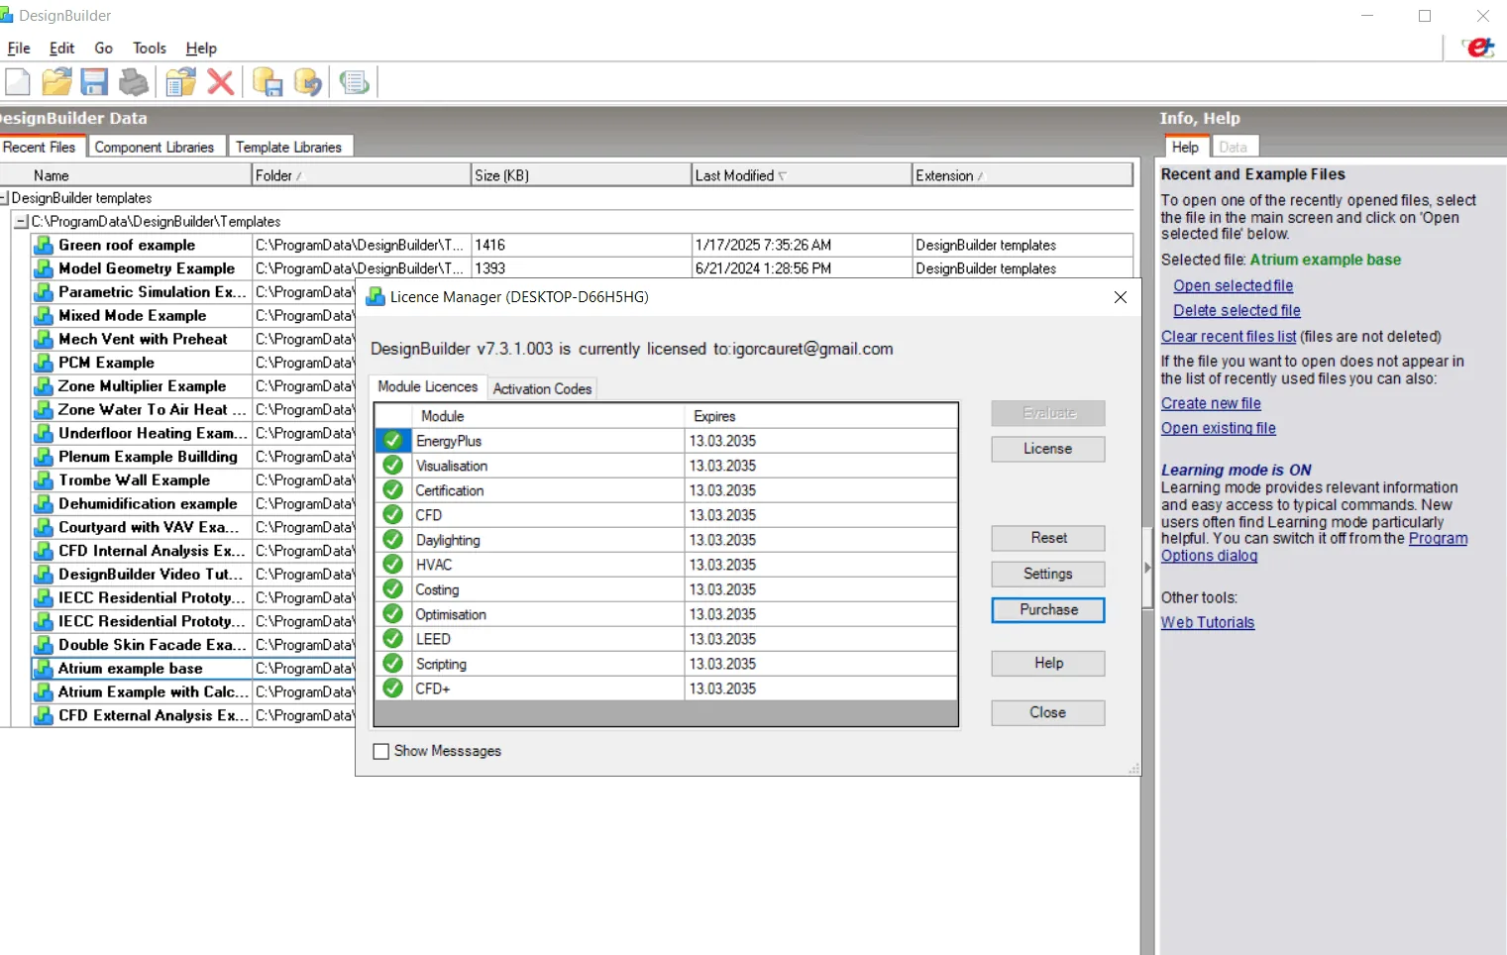The height and width of the screenshot is (955, 1507).
Task: Click the License button
Action: [1048, 449]
